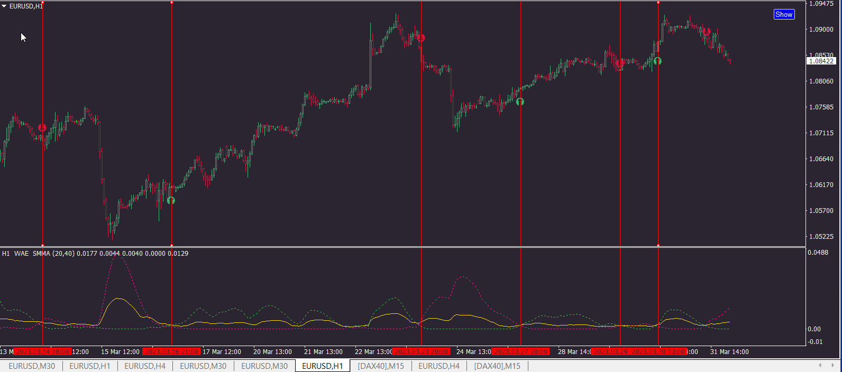Screen dimensions: 842x372
Task: Click the 15 Mar 12:00 time axis label
Action: (x=120, y=351)
